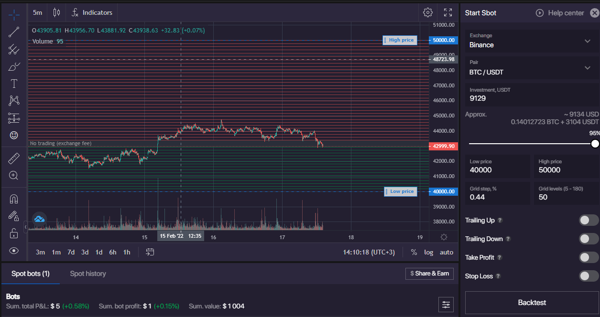Viewport: 600px width, 317px height.
Task: Select the trend line drawing tool
Action: pyautogui.click(x=14, y=32)
